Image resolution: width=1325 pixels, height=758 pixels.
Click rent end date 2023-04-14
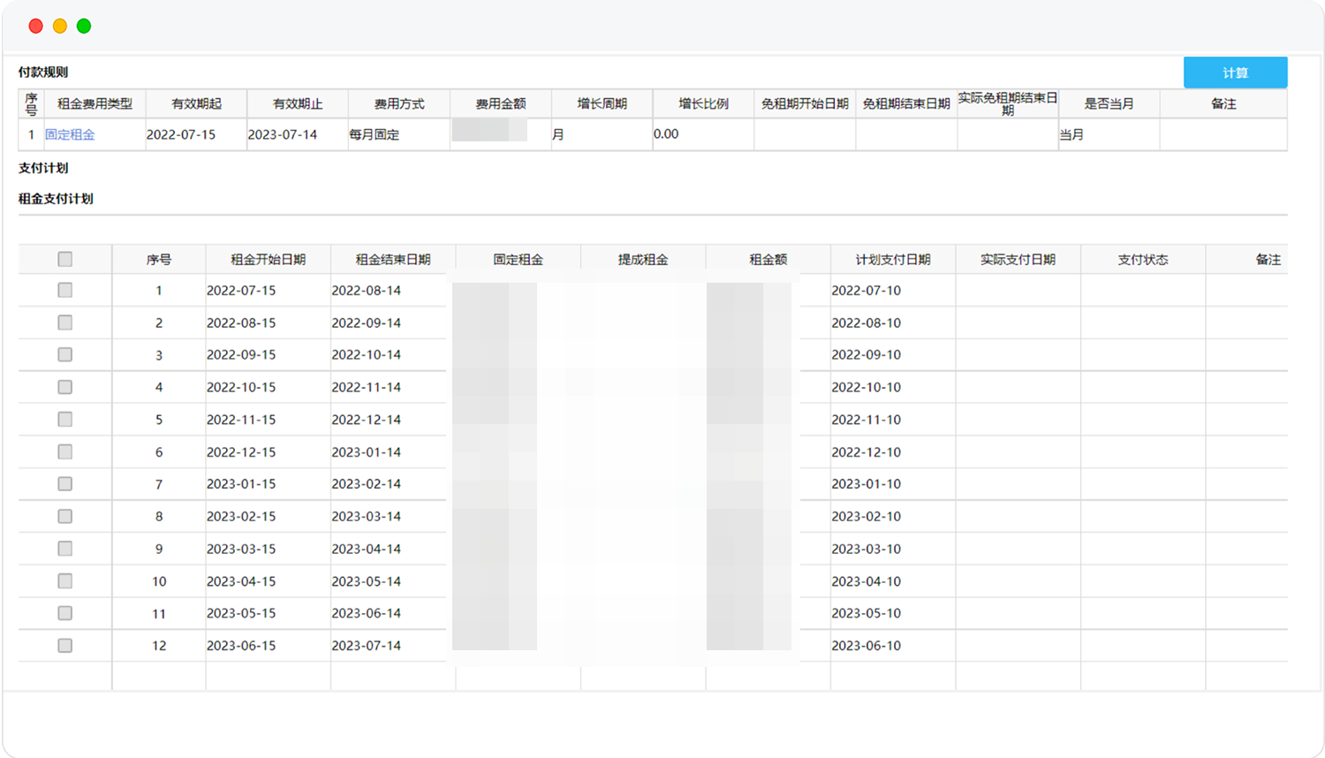[367, 549]
